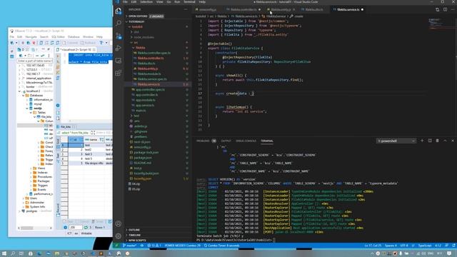Collapse the Databases node in DBeaver tree
The image size is (457, 257).
24,95
